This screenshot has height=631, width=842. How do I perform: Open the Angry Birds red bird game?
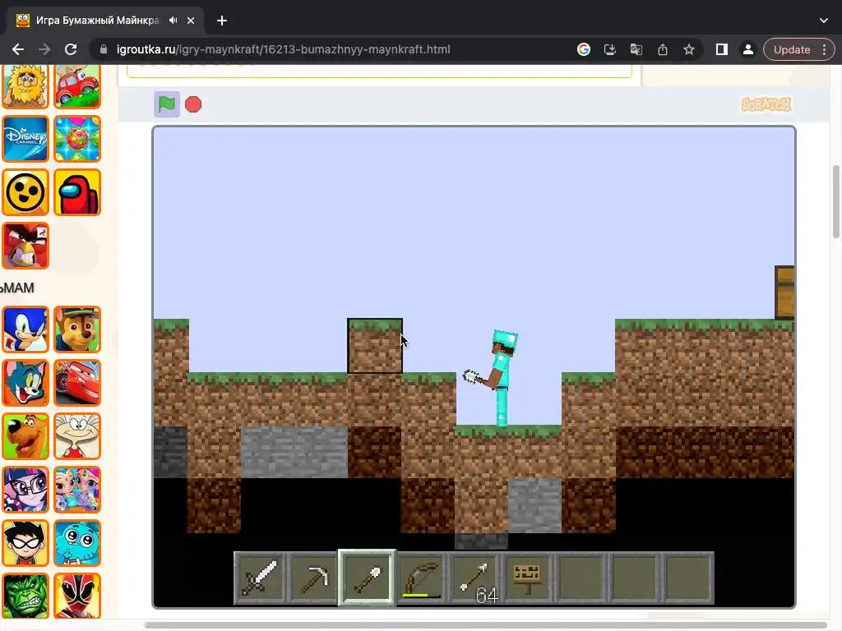25,246
